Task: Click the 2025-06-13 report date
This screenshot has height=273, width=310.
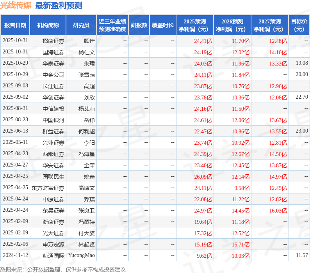Action: (15, 131)
